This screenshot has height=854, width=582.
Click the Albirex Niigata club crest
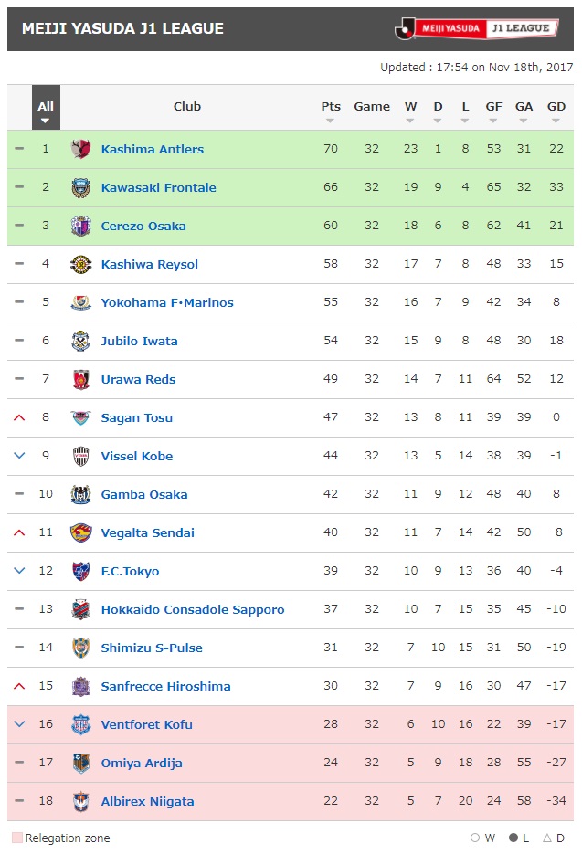point(80,801)
